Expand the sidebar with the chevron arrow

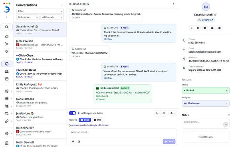pyautogui.click(x=7, y=17)
